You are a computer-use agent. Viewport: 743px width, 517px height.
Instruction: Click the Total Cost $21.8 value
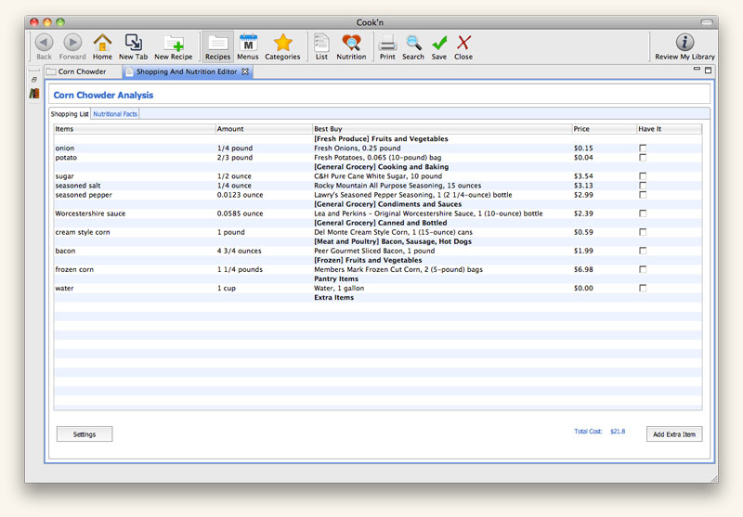pyautogui.click(x=618, y=432)
